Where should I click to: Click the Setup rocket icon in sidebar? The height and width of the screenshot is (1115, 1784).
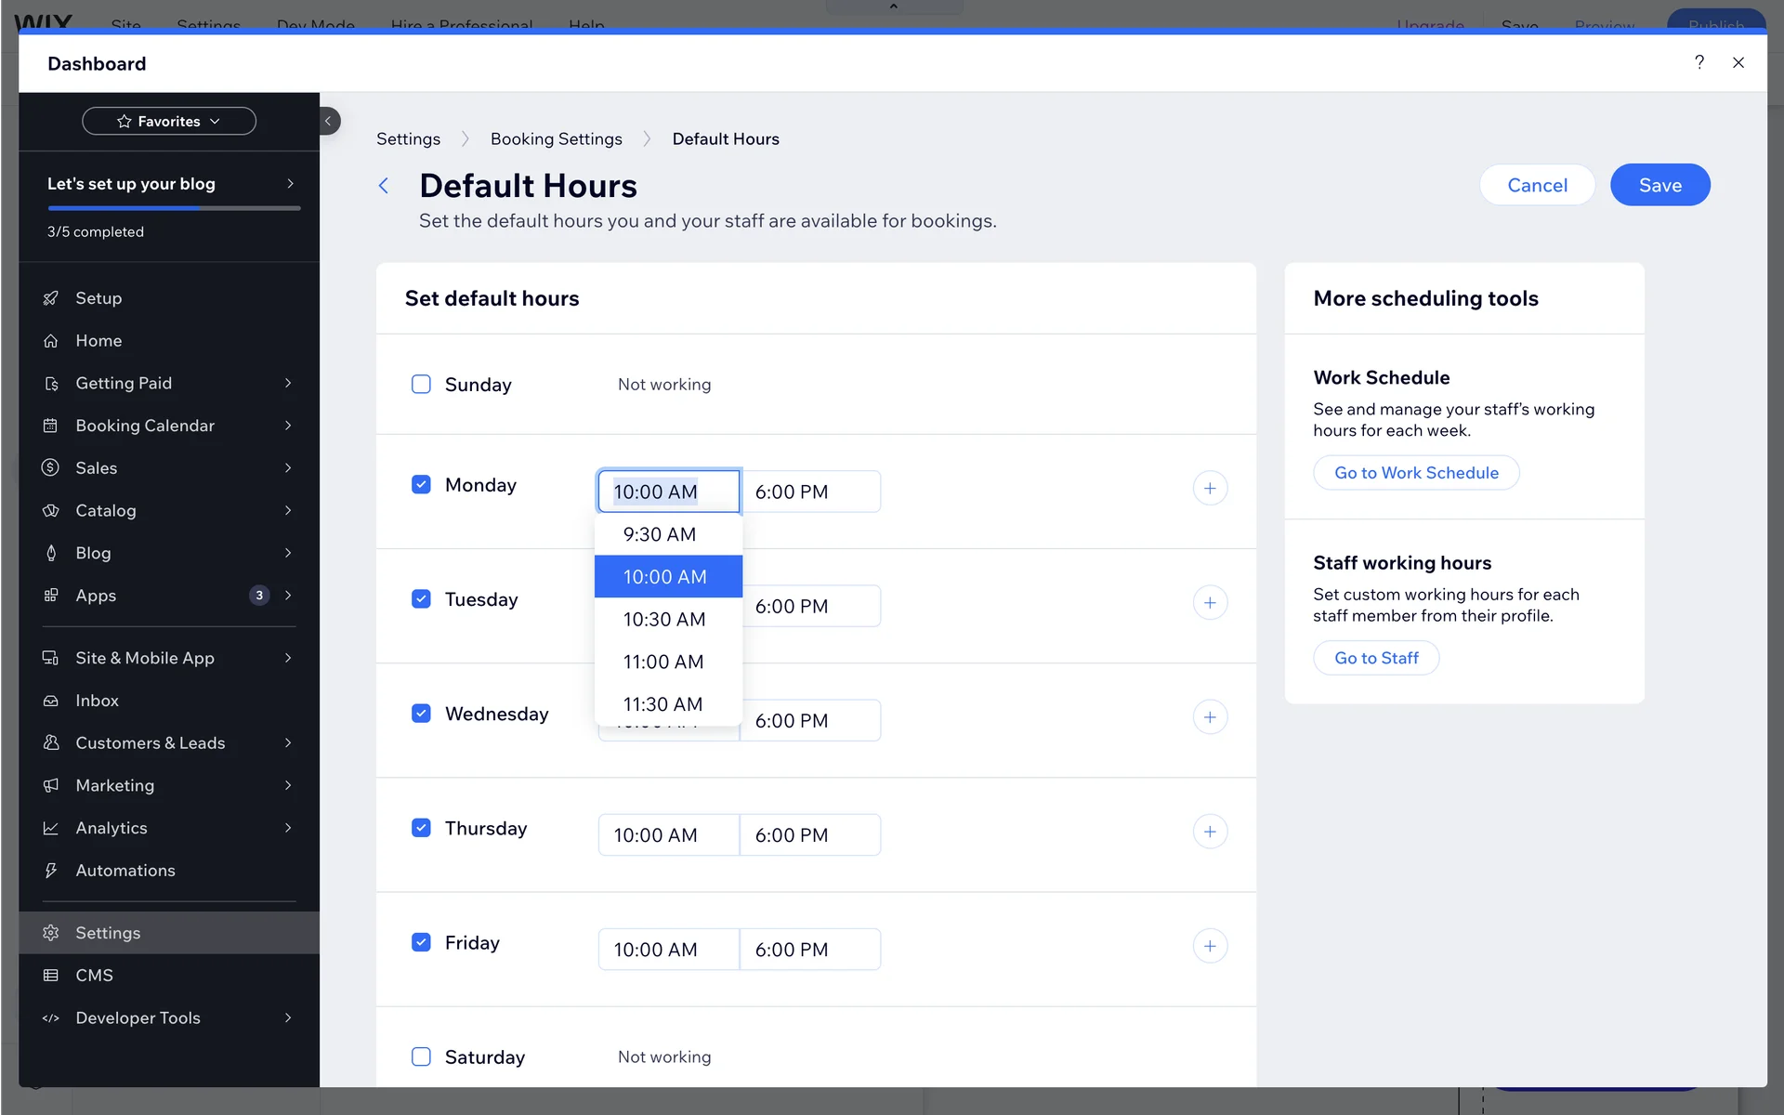coord(51,298)
